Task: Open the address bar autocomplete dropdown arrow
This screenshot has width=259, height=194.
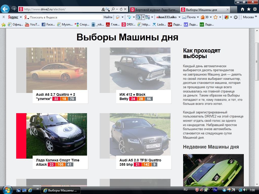Action: [x=117, y=9]
